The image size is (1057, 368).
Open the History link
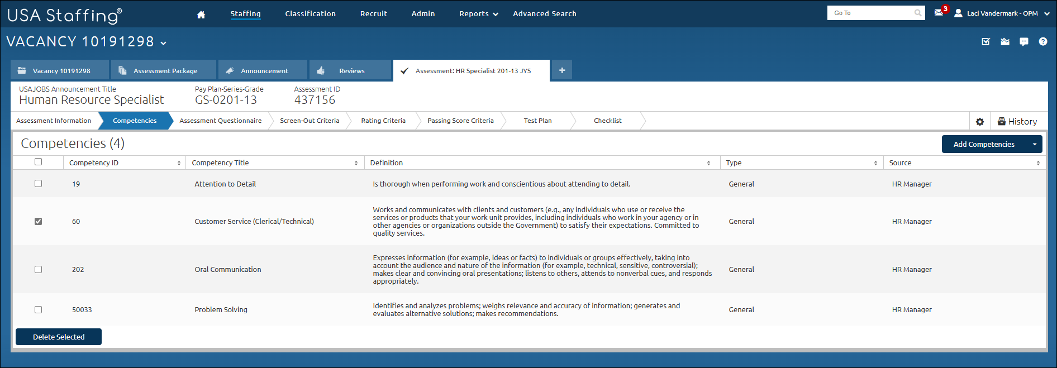pyautogui.click(x=1017, y=121)
